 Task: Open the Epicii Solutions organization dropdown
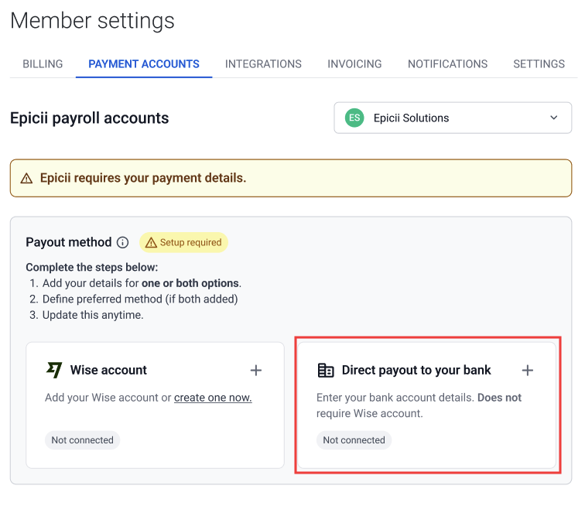[x=453, y=118]
